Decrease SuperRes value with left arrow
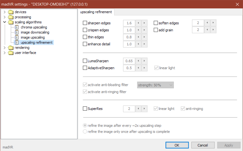 click(138, 109)
